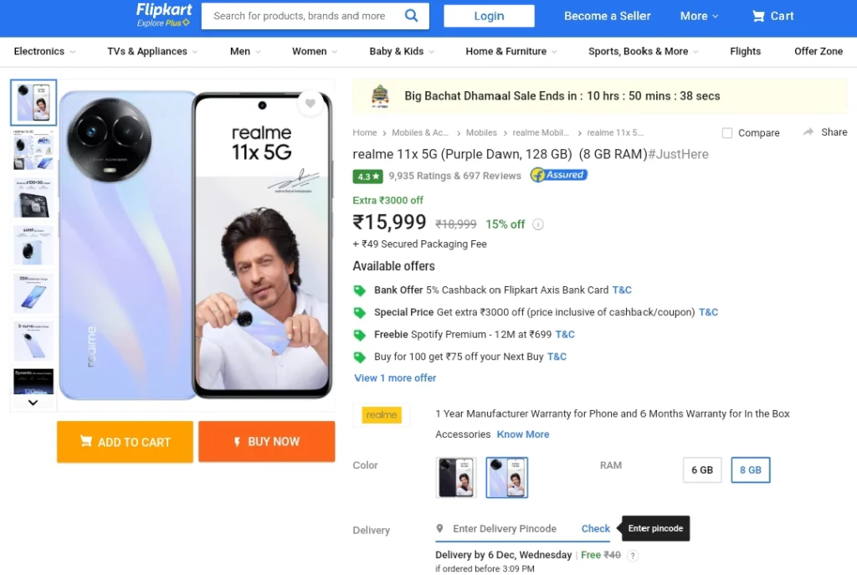Image resolution: width=857 pixels, height=575 pixels.
Task: Open the View 1 more offer link
Action: click(395, 378)
